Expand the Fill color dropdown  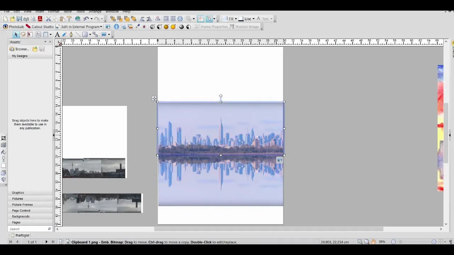coord(236,19)
